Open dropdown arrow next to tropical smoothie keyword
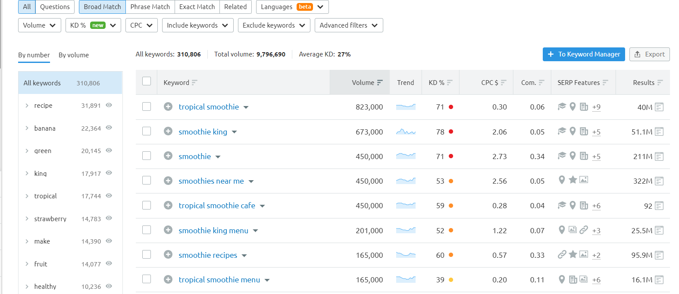The width and height of the screenshot is (679, 294). click(x=246, y=107)
